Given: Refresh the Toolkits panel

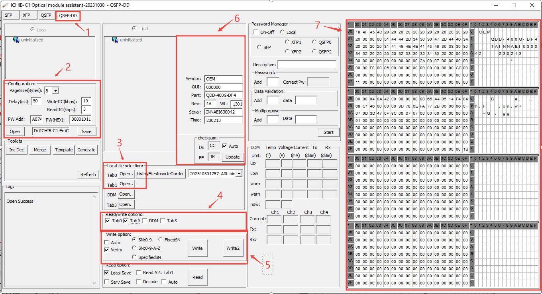Looking at the screenshot, I should [x=88, y=174].
